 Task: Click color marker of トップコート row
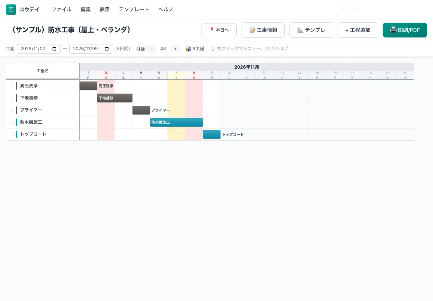click(17, 134)
